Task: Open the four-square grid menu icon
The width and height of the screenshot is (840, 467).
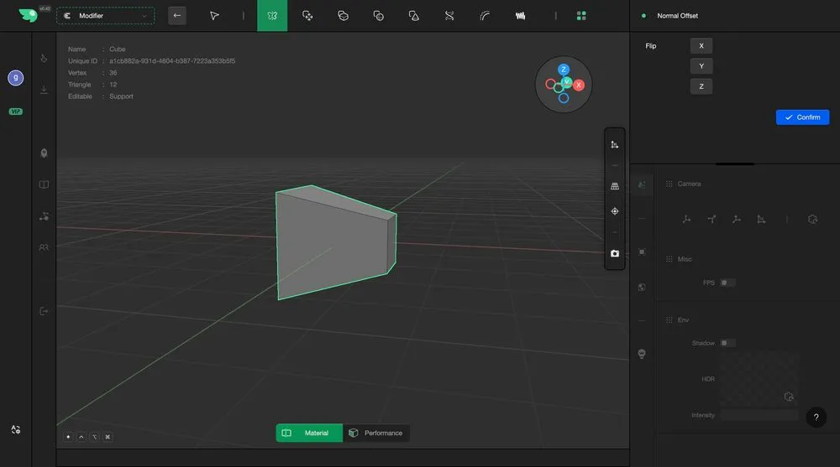Action: click(581, 15)
